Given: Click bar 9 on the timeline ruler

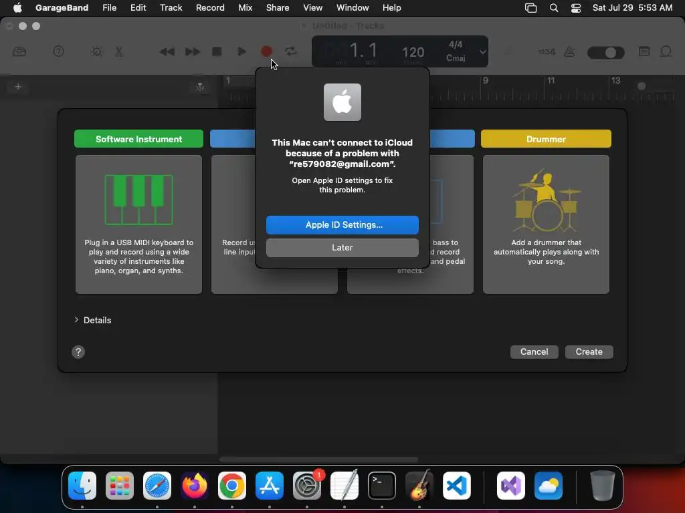Looking at the screenshot, I should tap(486, 81).
